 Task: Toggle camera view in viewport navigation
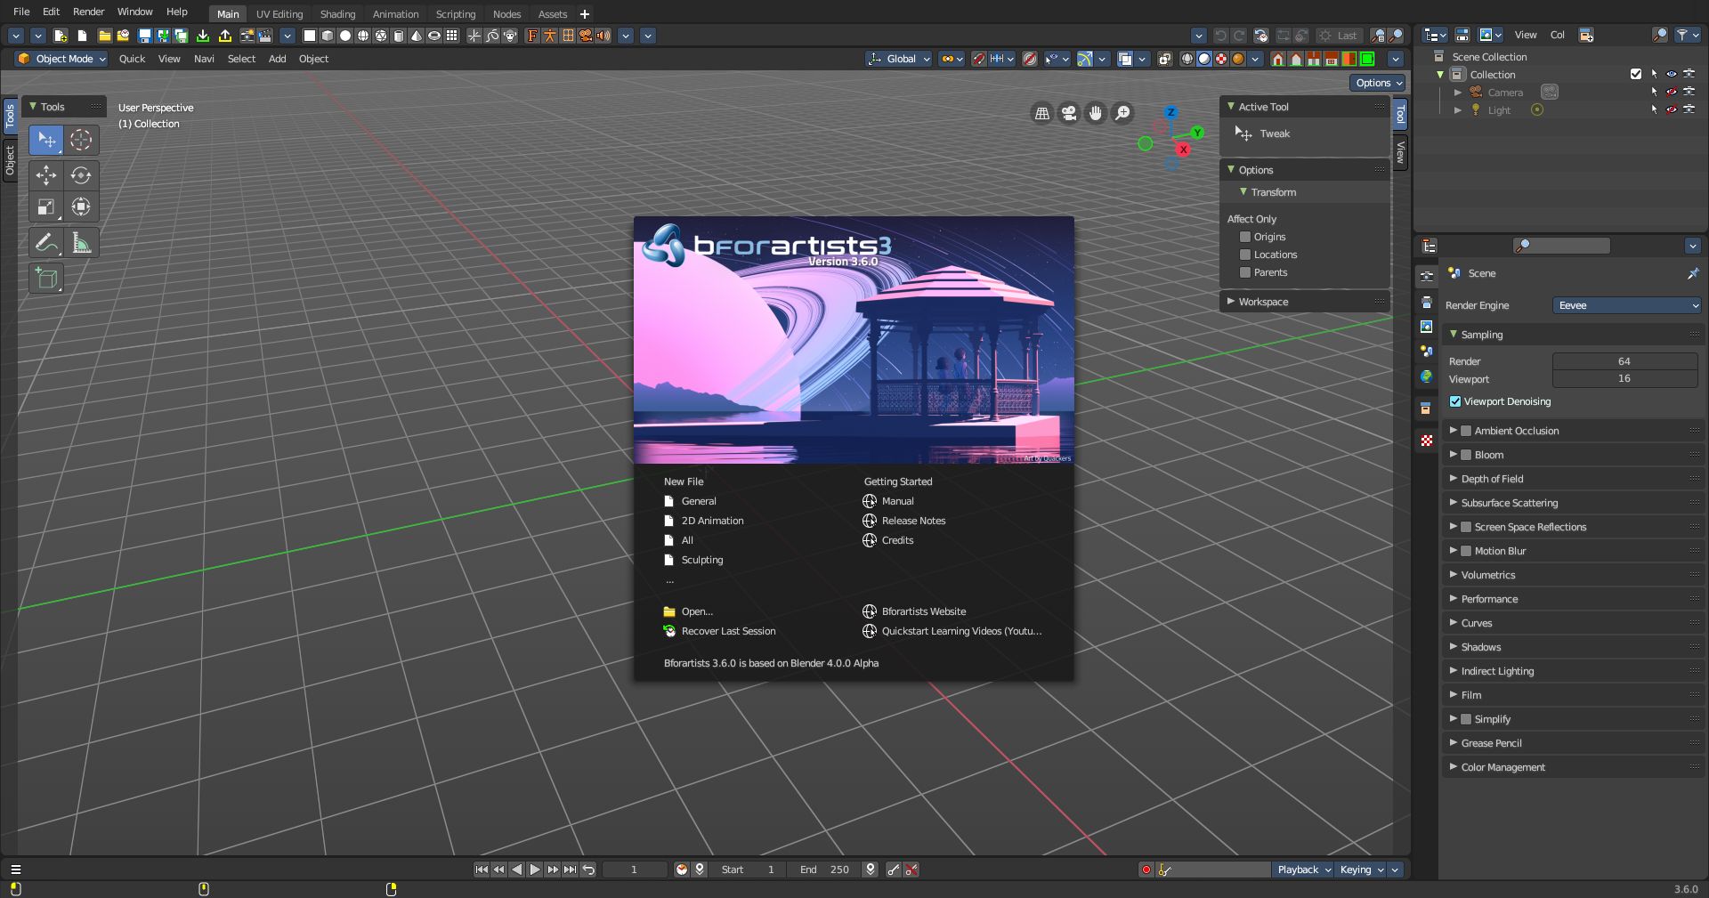click(x=1069, y=113)
